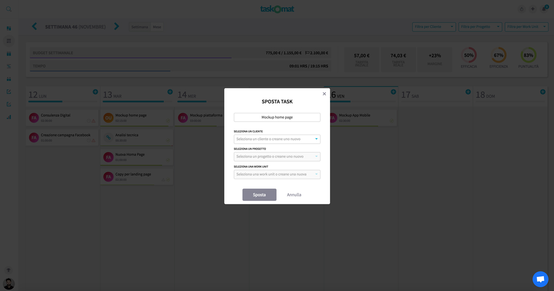Screen dimensions: 554x291
Task: Toggle completion check on Mockup home page card
Action: click(168, 121)
